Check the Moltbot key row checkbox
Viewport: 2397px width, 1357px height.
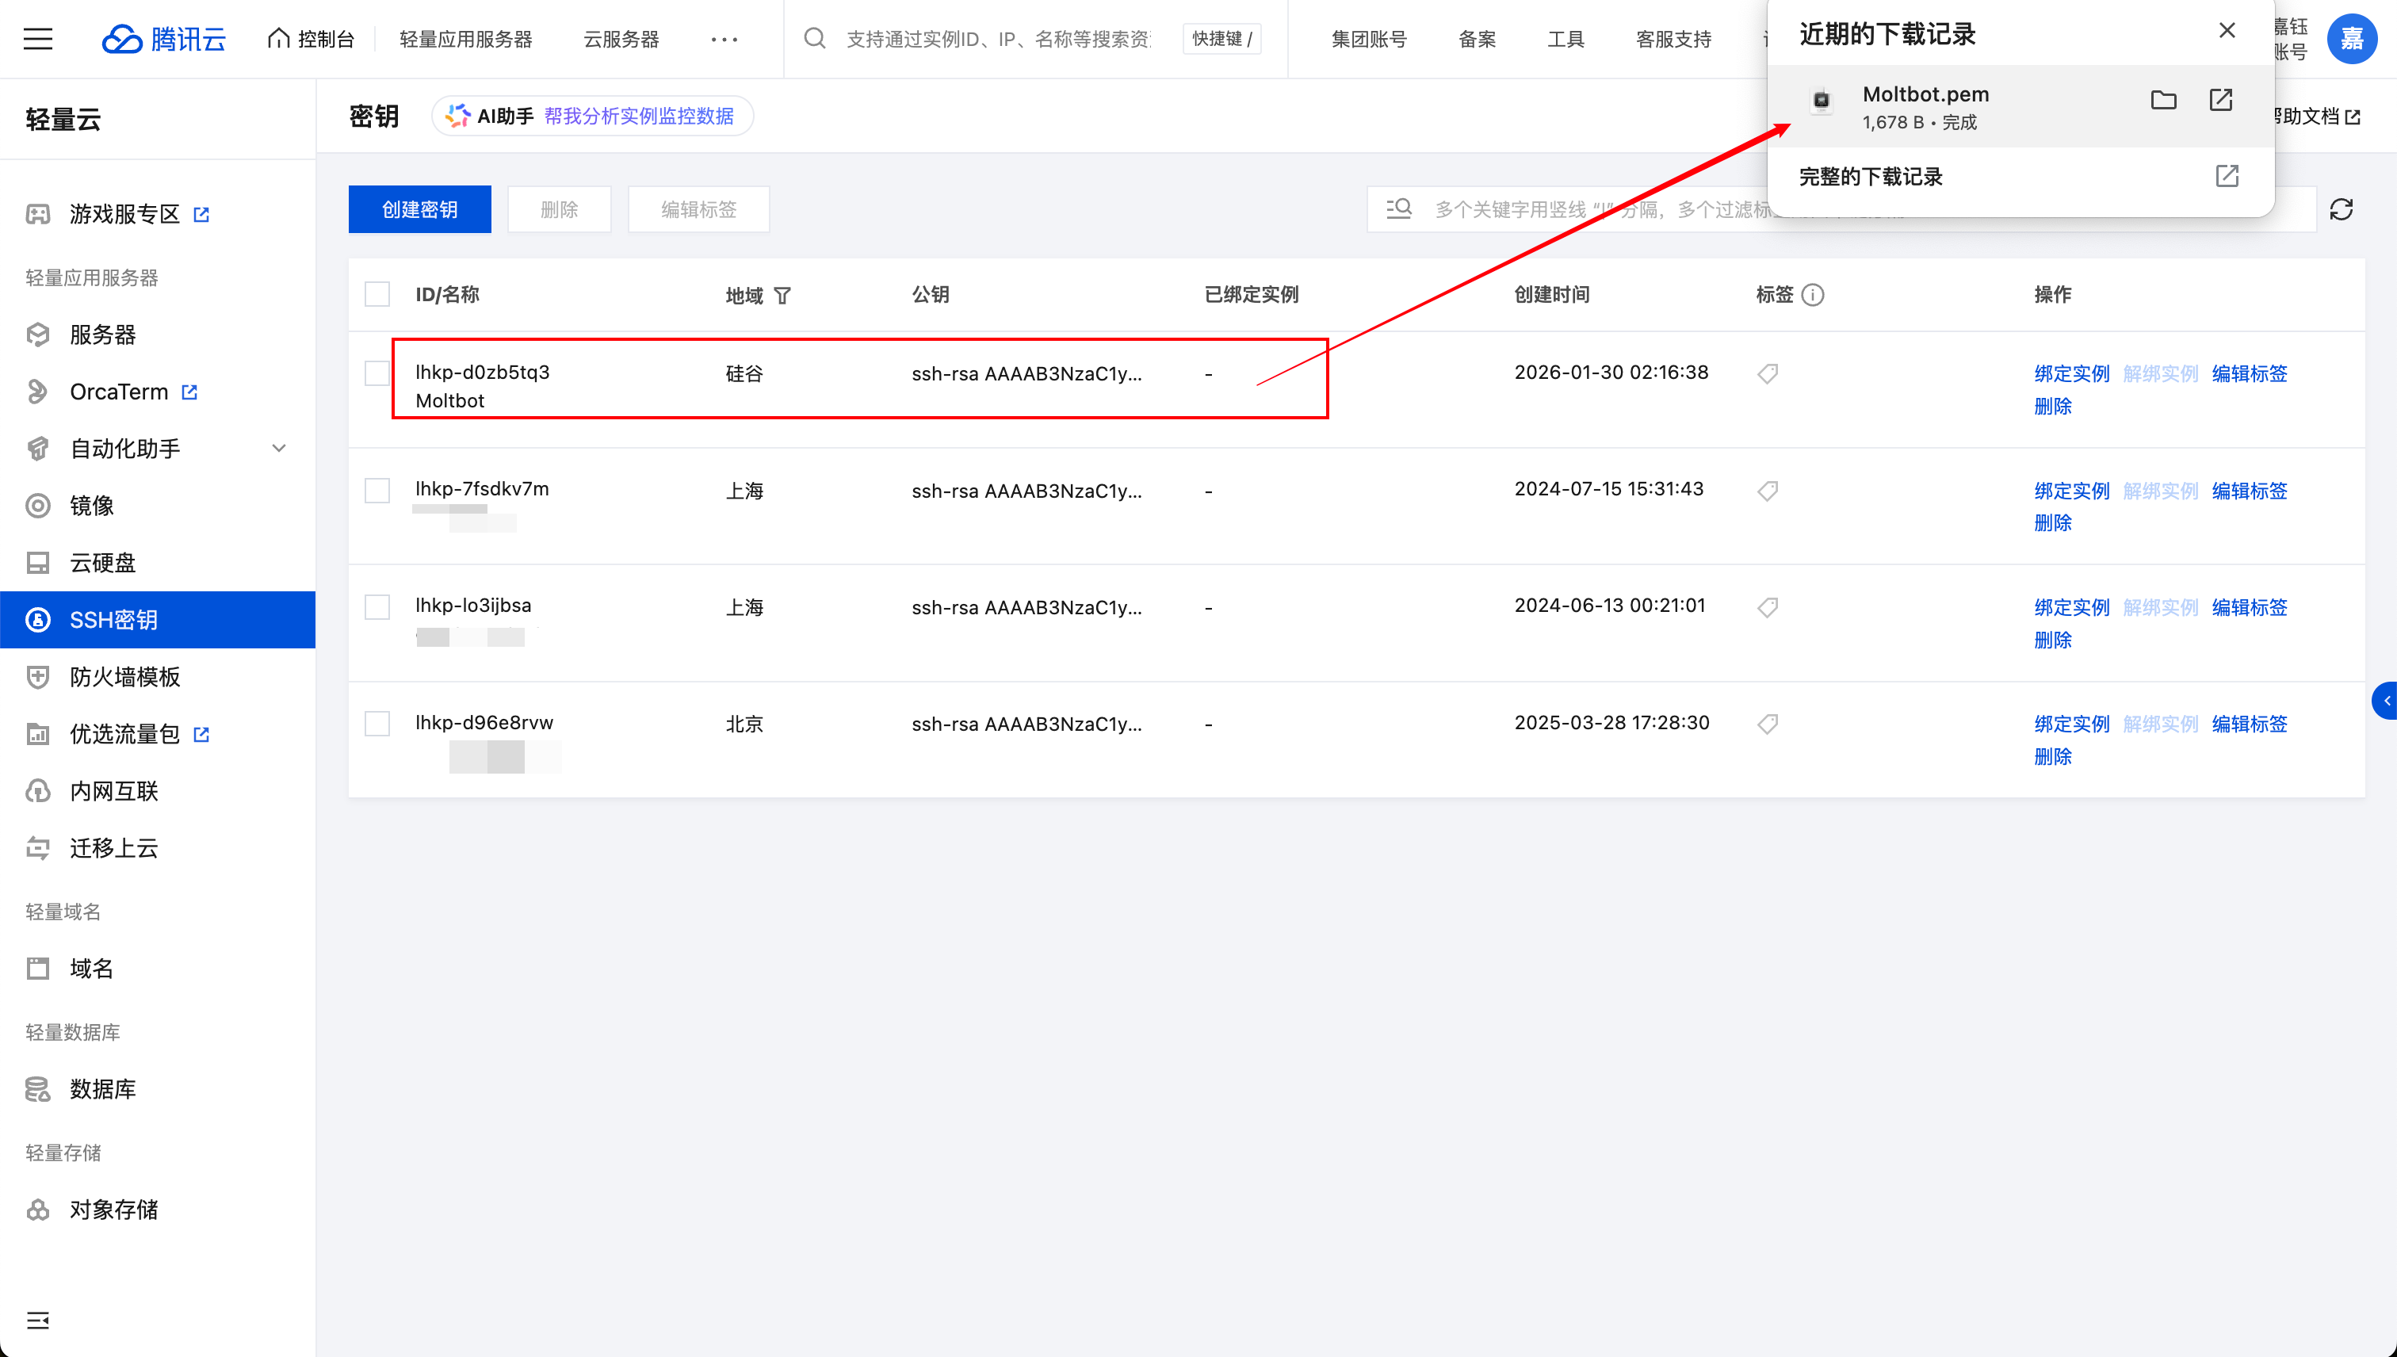pyautogui.click(x=377, y=374)
